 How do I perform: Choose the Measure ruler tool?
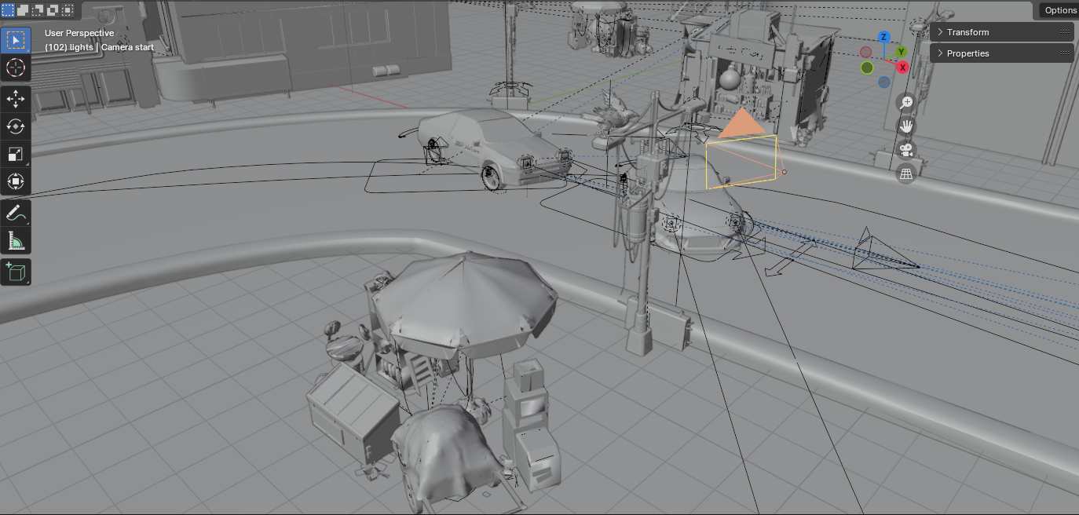pos(16,241)
